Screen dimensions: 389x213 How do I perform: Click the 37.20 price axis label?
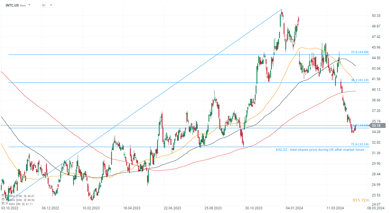[376, 111]
